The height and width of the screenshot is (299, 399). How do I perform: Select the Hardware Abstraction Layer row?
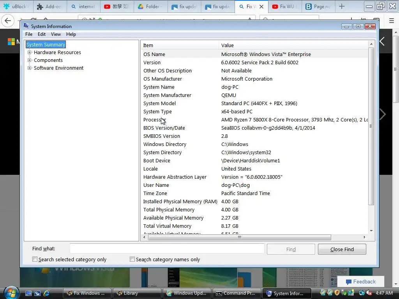(254, 177)
